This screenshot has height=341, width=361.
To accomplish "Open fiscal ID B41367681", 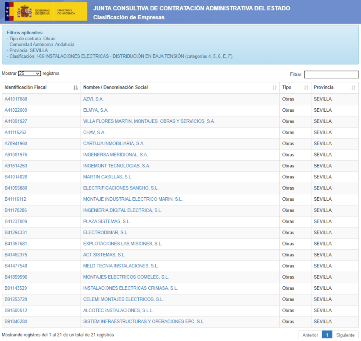I will [16, 244].
